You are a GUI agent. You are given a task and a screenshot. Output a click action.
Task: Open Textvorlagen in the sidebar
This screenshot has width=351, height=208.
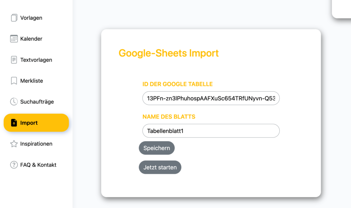click(x=36, y=60)
